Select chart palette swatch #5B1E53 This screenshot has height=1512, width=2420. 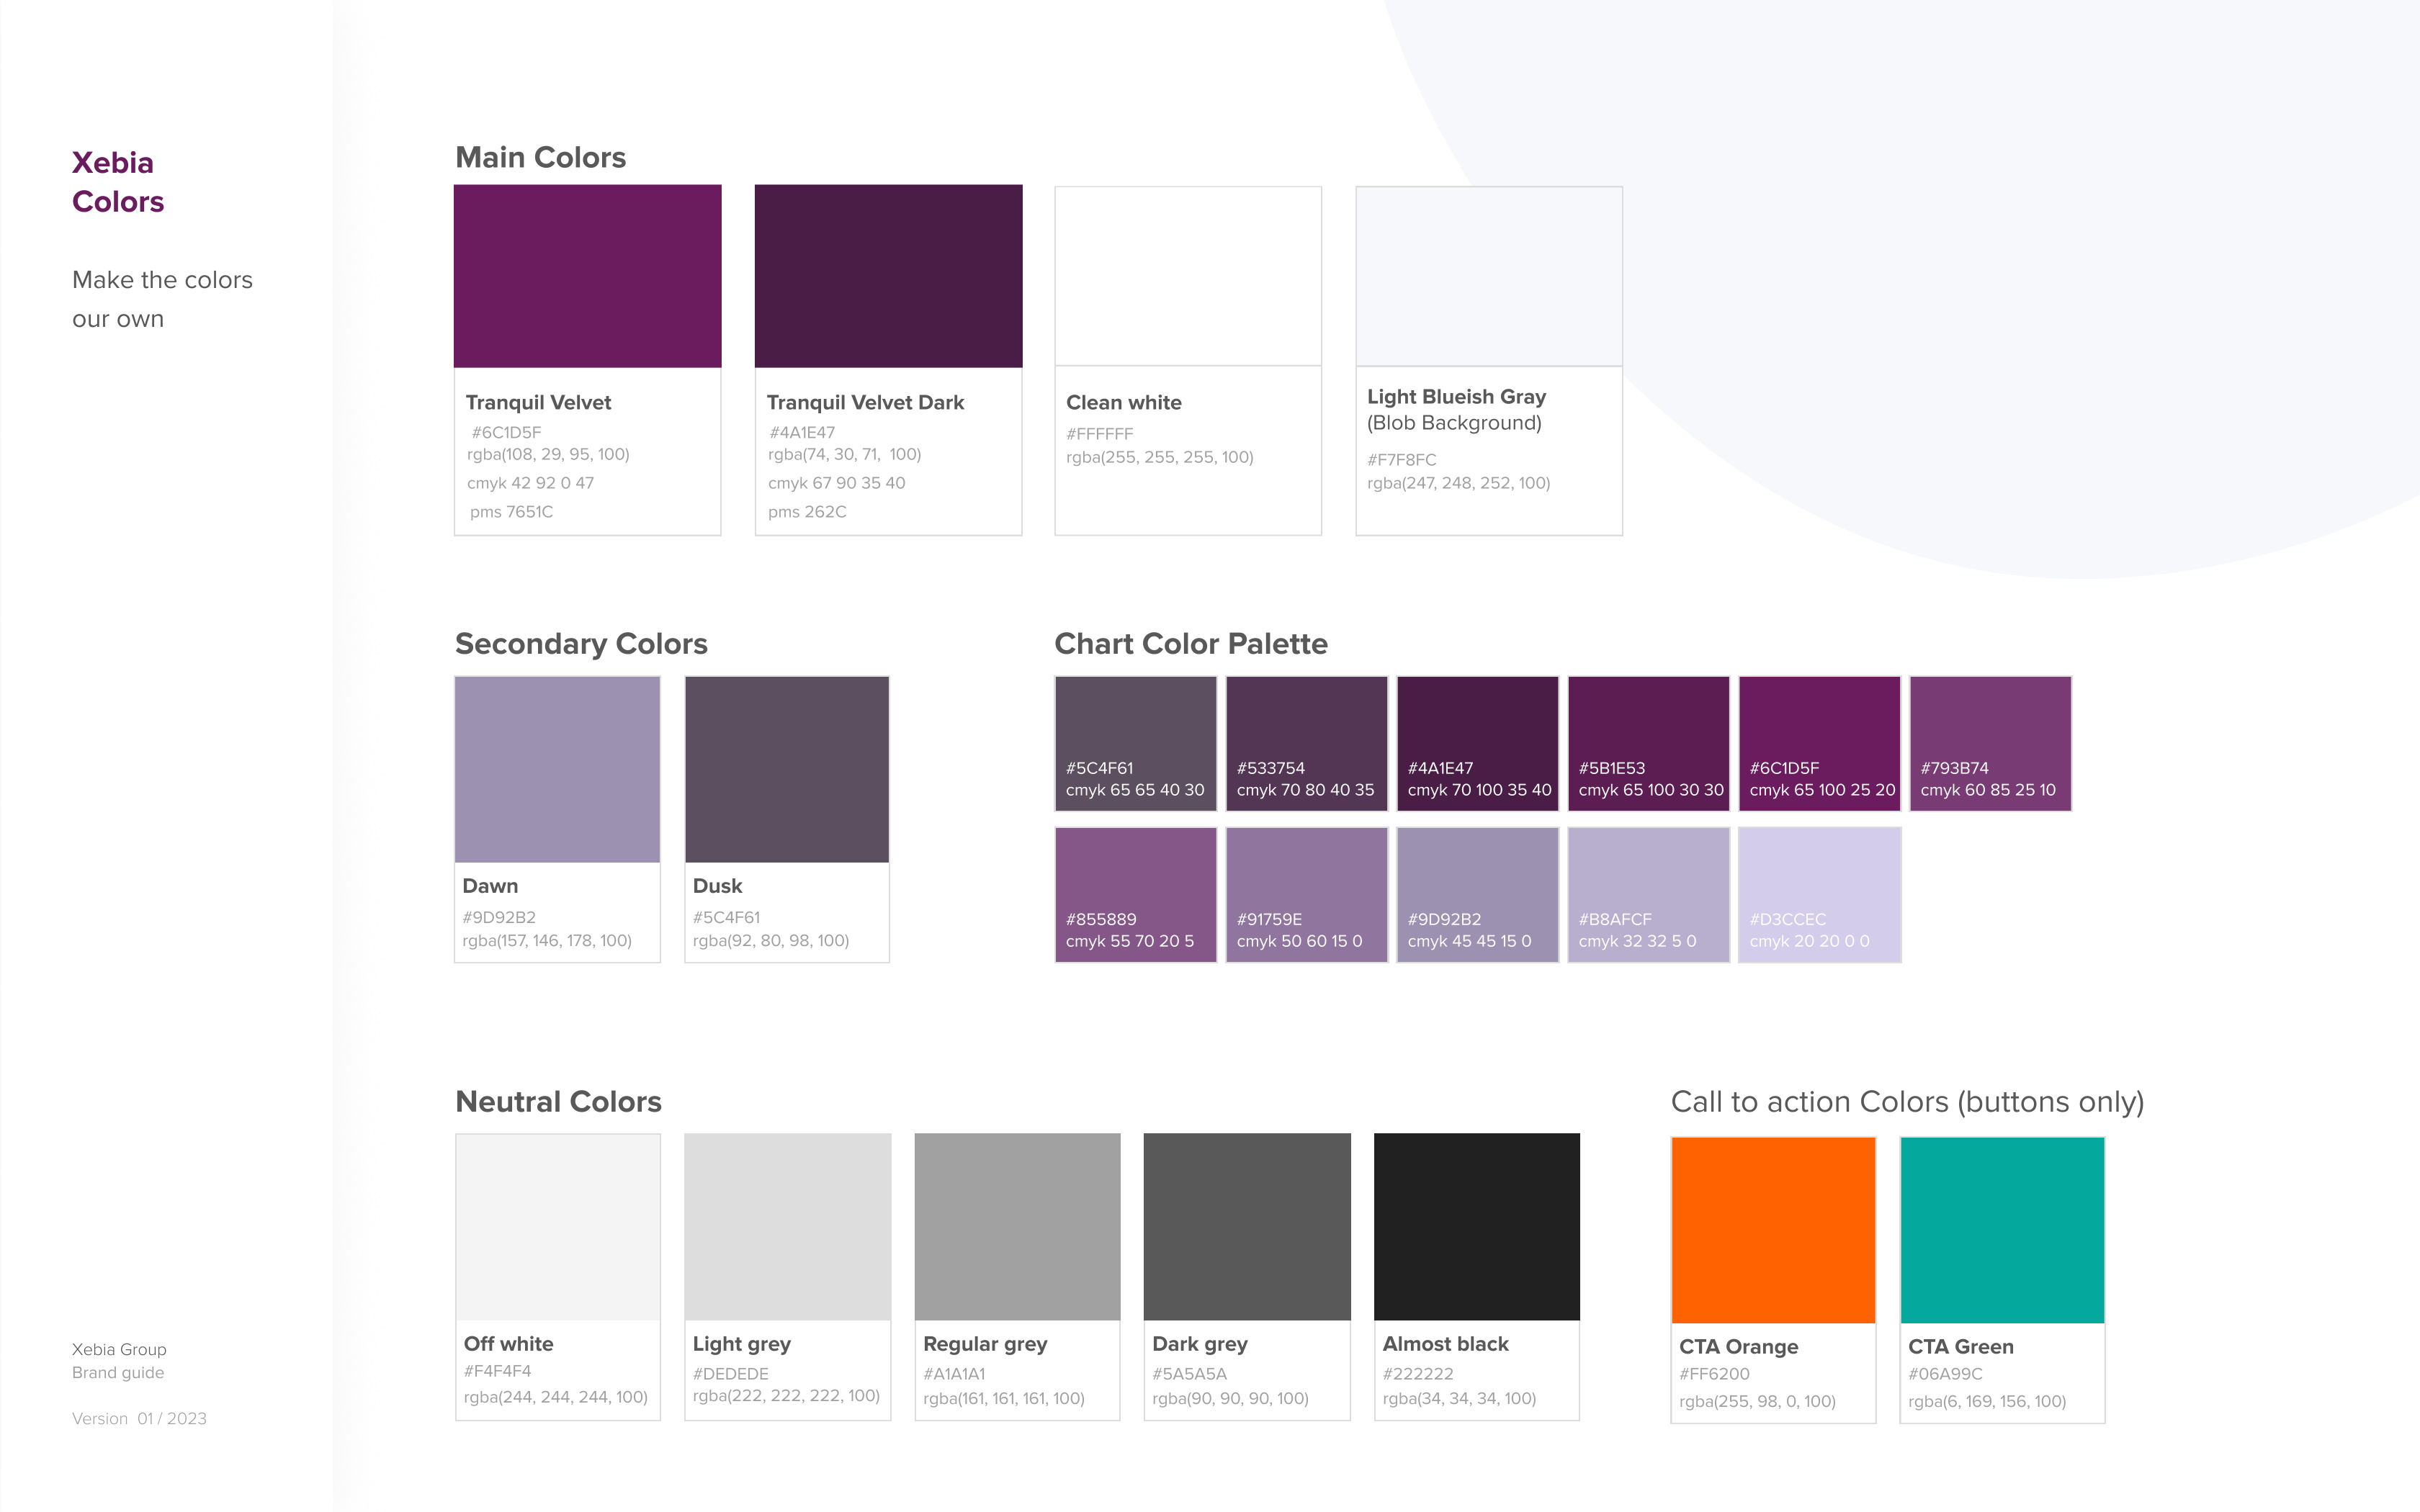point(1649,743)
